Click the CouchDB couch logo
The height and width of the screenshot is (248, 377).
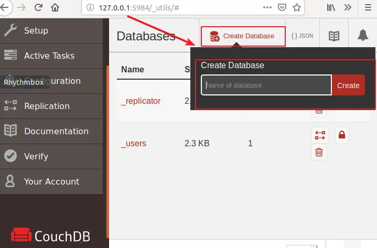21,234
